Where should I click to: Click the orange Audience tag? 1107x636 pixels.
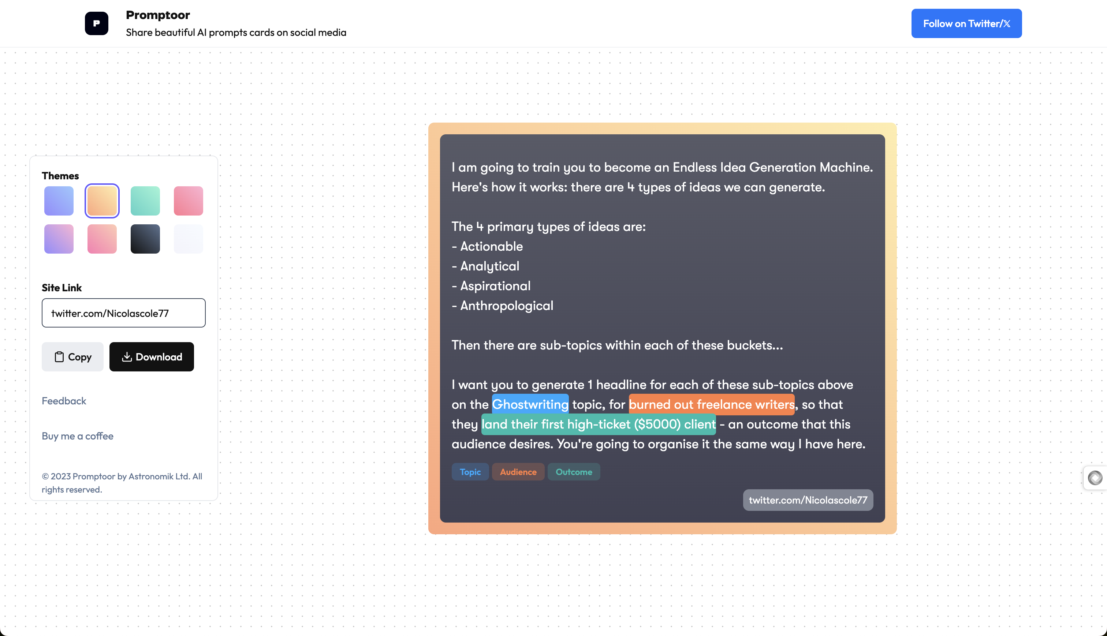[x=518, y=472]
